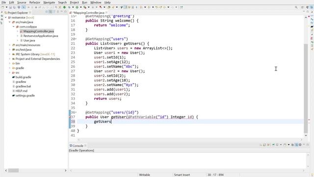Click the Smart Insert status field
This screenshot has width=314, height=177.
coord(182,175)
